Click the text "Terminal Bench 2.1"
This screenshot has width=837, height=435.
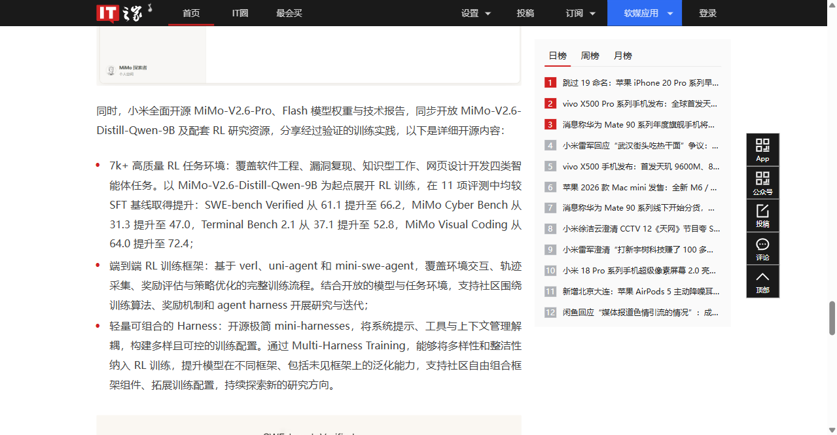coord(249,224)
